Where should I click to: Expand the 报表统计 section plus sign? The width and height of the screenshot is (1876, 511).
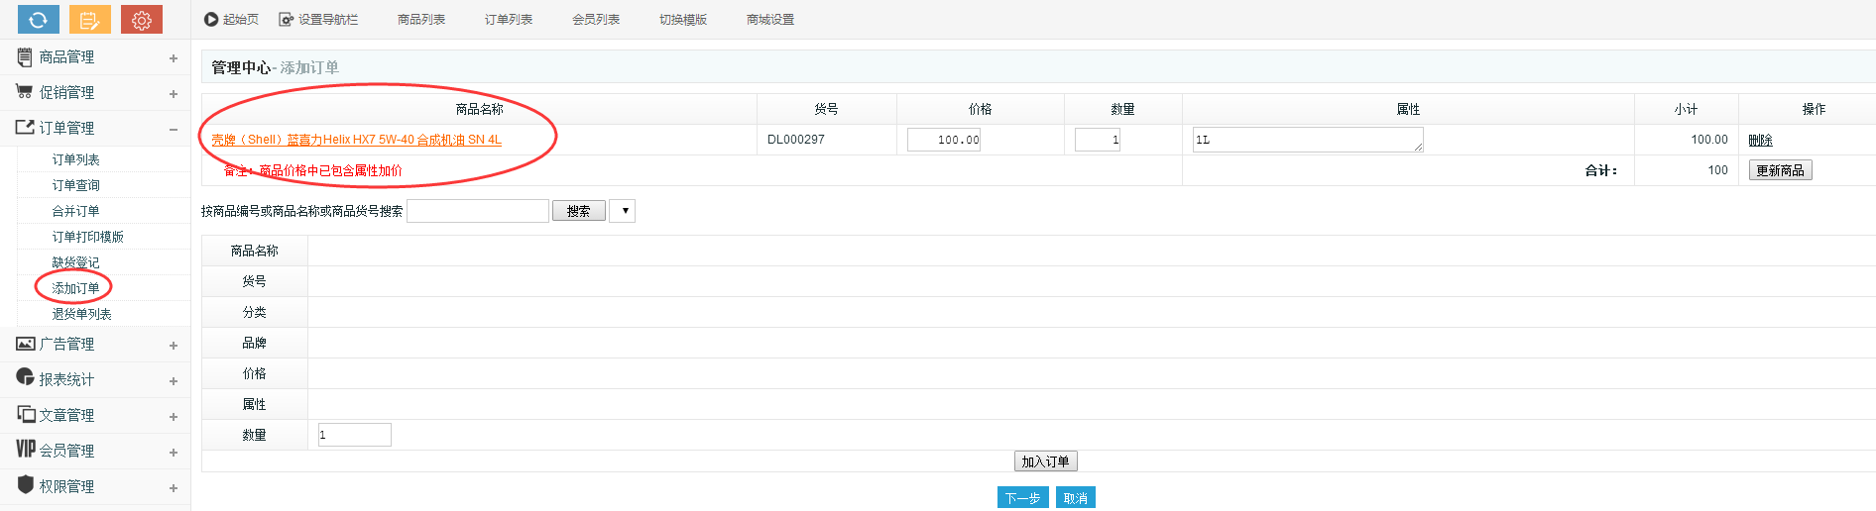(x=174, y=381)
